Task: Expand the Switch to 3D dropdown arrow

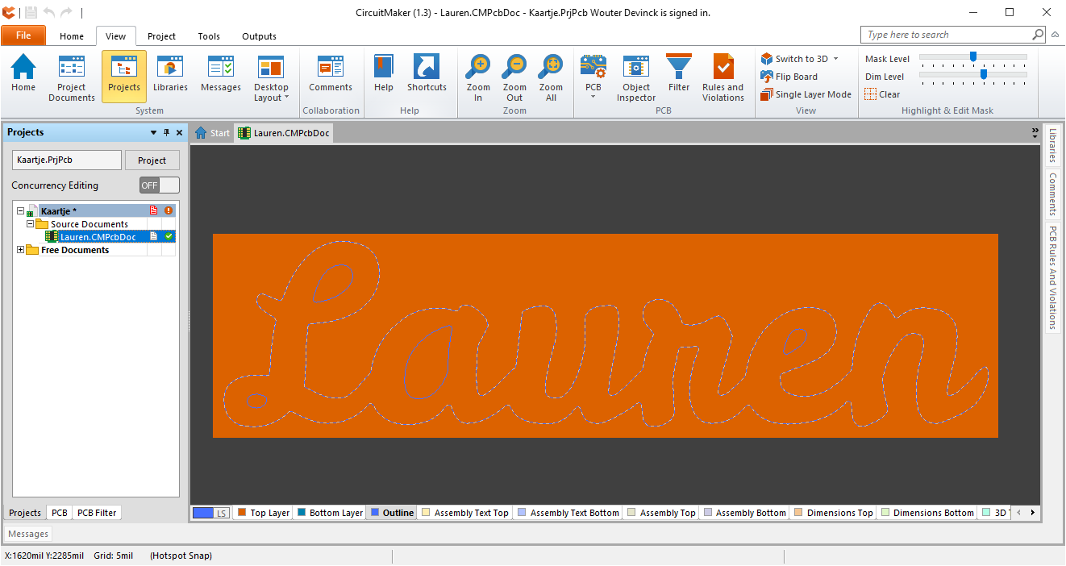Action: [x=835, y=59]
